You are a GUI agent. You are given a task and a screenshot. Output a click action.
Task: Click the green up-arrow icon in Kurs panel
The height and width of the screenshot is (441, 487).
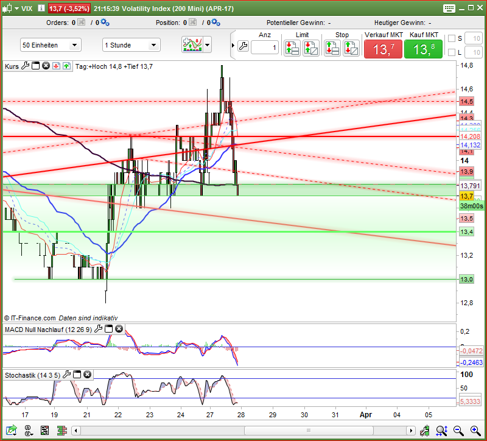(66, 66)
